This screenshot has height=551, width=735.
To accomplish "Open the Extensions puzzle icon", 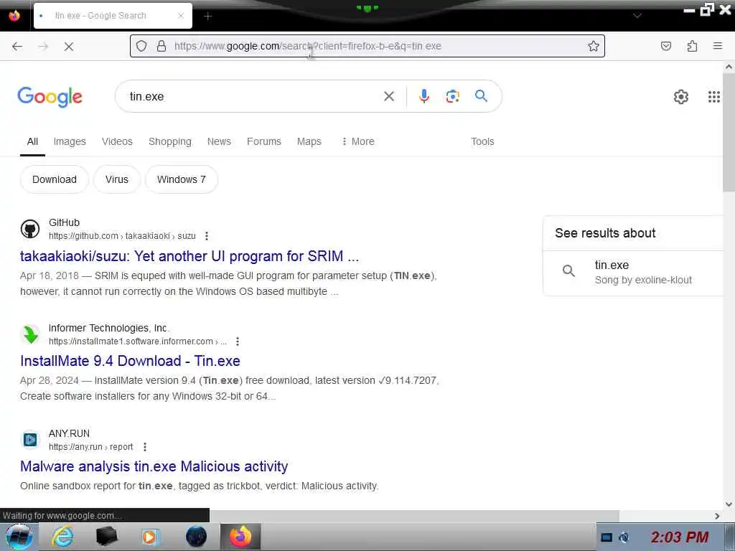I will [692, 46].
